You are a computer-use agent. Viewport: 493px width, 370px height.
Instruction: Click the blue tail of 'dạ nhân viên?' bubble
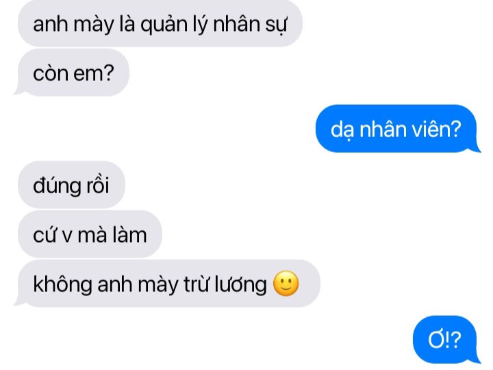point(476,147)
